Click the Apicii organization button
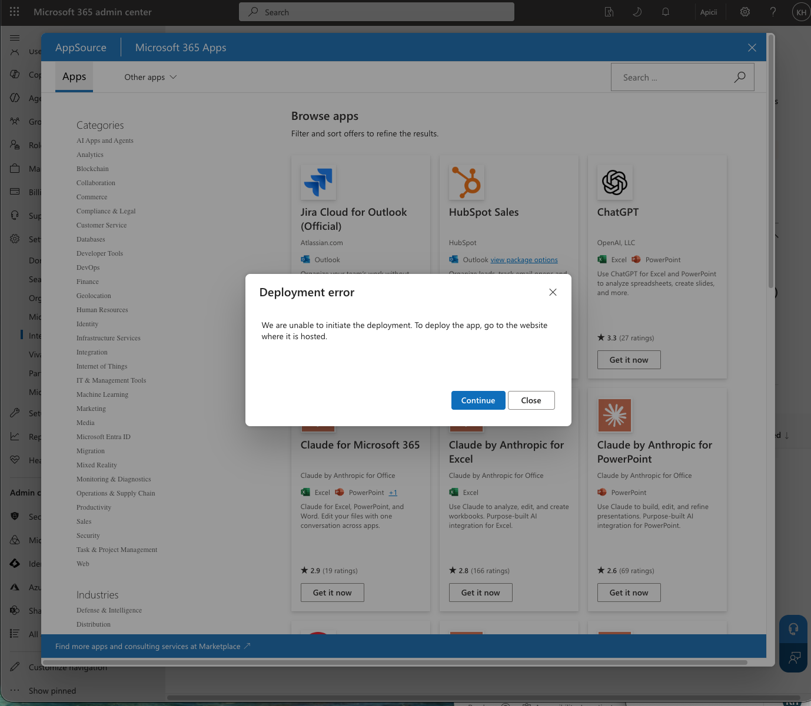 click(709, 12)
